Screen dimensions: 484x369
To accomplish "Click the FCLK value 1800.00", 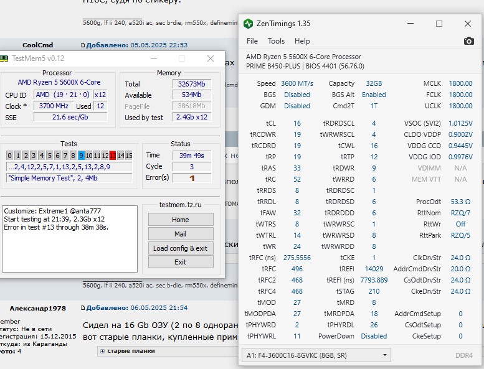I will (460, 95).
